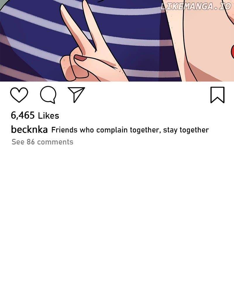Open becknka's profile from the username
The image size is (234, 293).
[29, 129]
